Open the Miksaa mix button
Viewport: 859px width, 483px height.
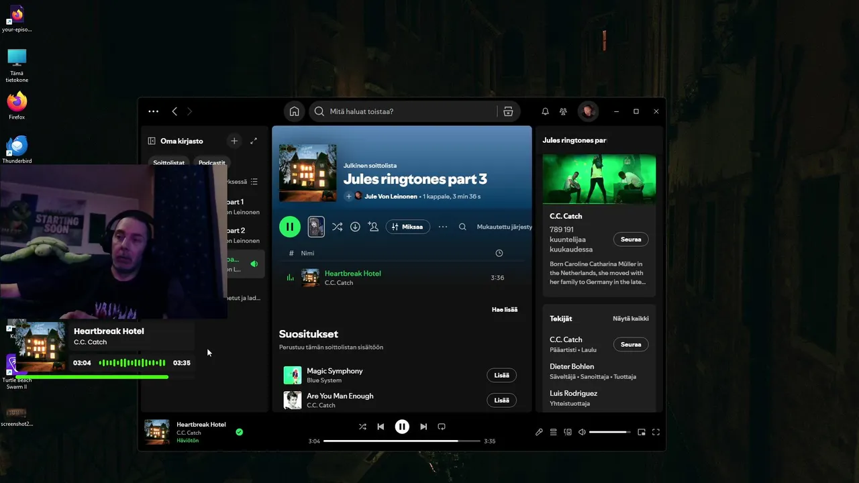407,227
